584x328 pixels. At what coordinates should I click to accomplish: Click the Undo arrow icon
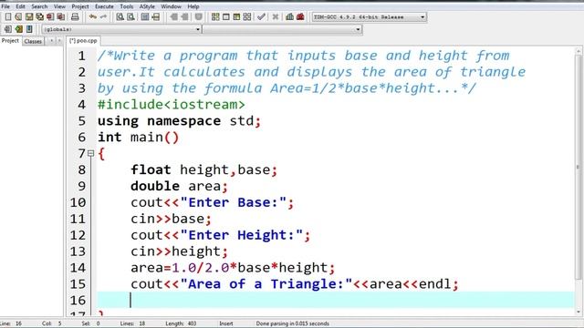(x=93, y=16)
